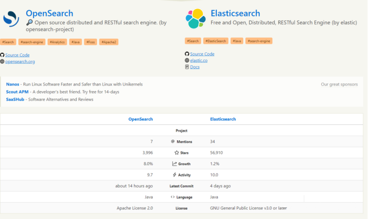Click 'GNU General Public License v3.0 or later' cell
This screenshot has width=368, height=219.
(x=248, y=208)
